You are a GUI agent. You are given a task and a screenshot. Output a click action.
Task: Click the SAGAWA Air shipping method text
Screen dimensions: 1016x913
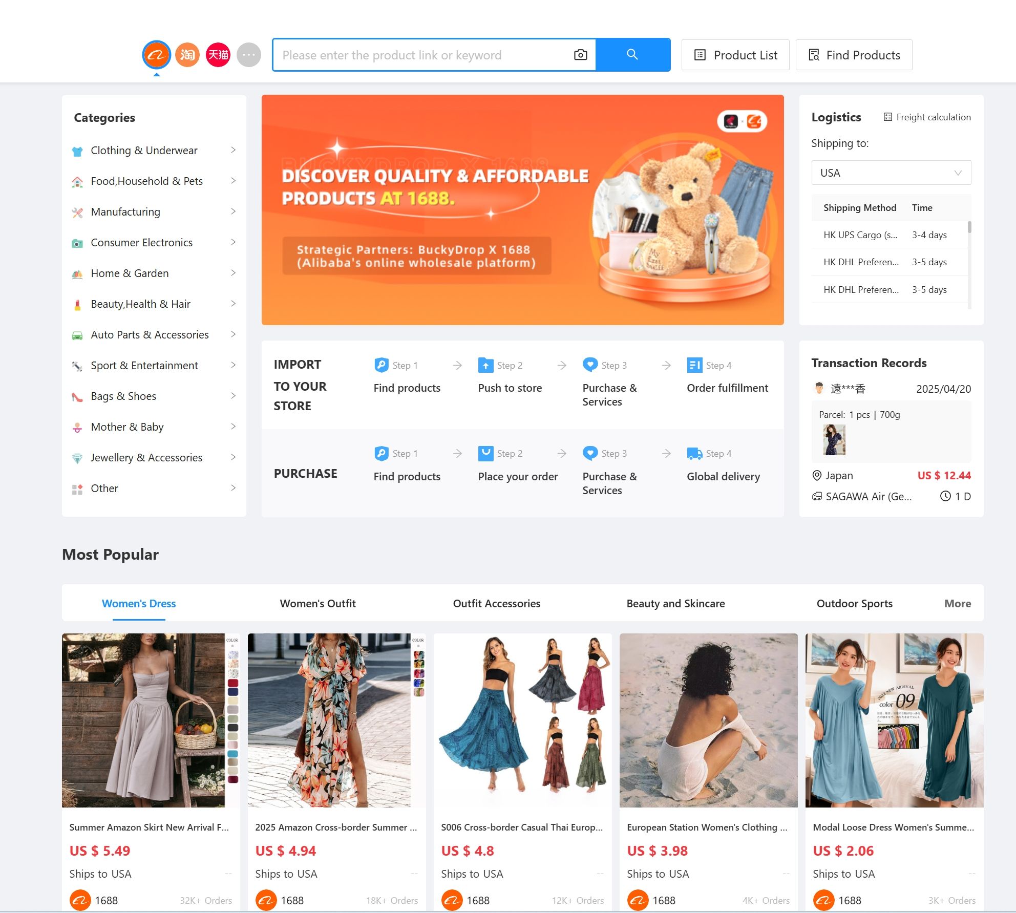[869, 496]
